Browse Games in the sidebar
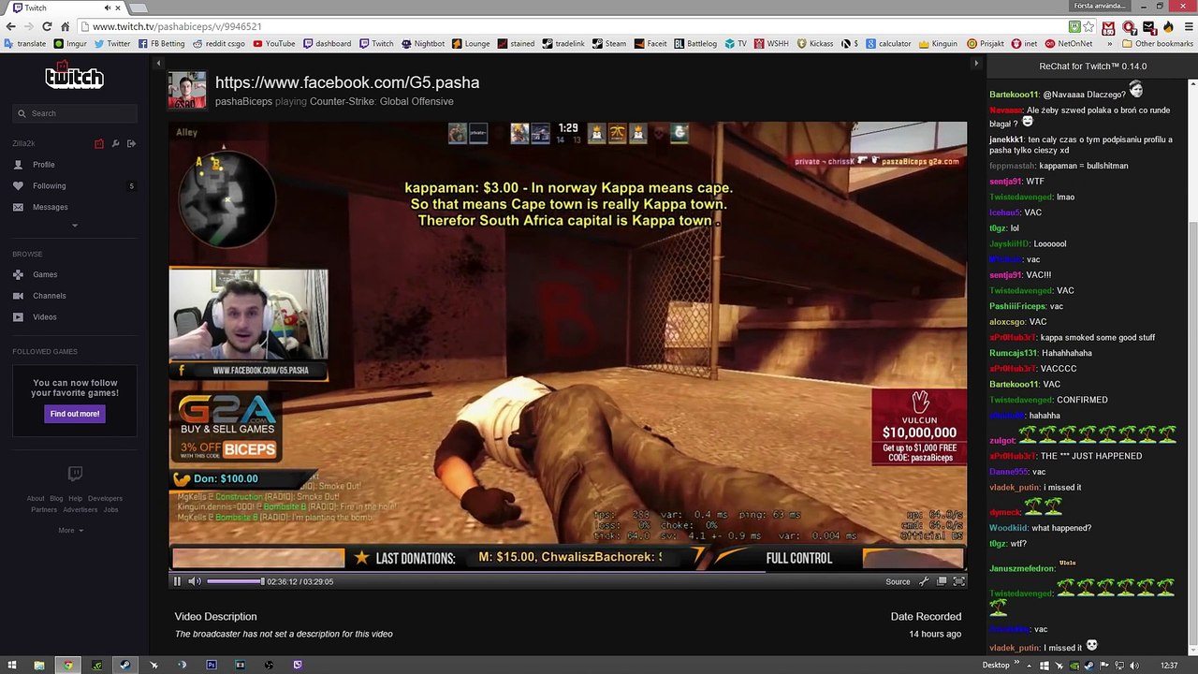Viewport: 1198px width, 674px height. (45, 274)
